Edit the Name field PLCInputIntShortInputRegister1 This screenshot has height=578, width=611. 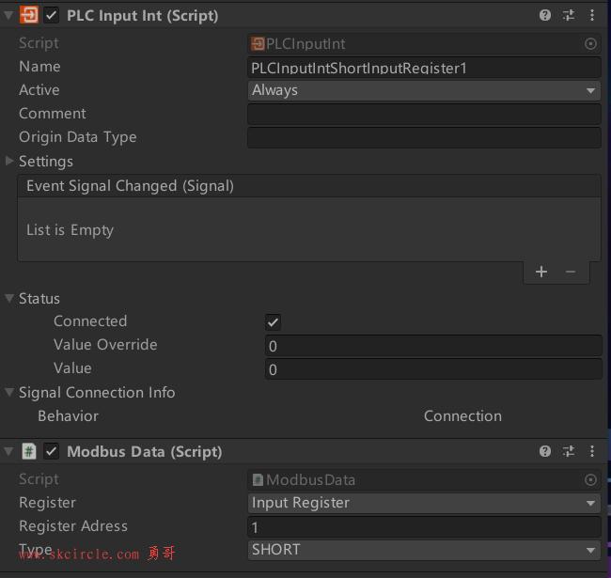424,68
